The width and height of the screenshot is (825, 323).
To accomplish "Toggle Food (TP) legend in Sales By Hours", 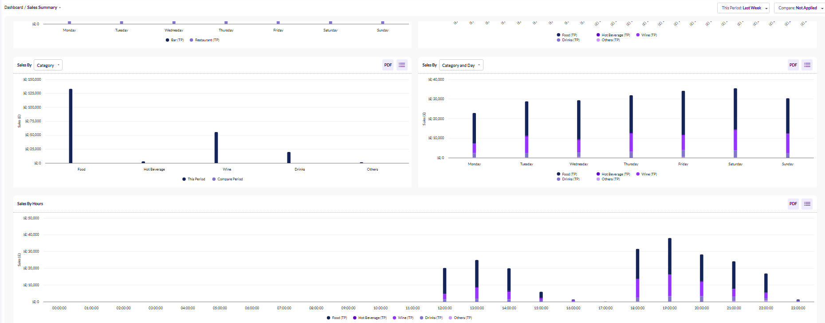I will (x=337, y=318).
